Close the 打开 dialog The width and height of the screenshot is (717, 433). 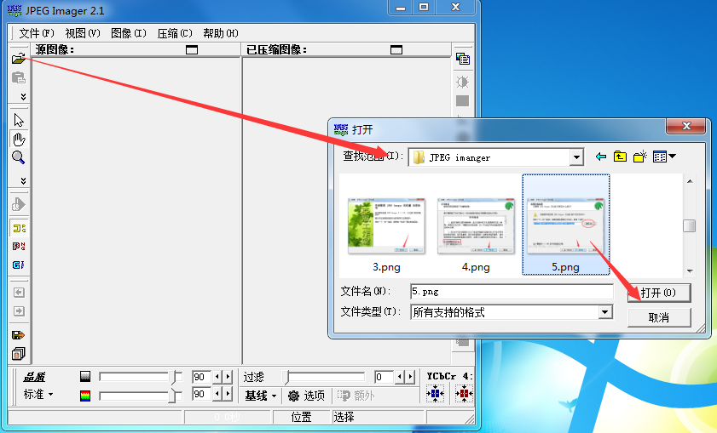click(686, 127)
